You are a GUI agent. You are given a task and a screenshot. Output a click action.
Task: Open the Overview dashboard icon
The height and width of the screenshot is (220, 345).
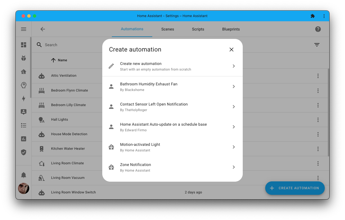click(24, 45)
